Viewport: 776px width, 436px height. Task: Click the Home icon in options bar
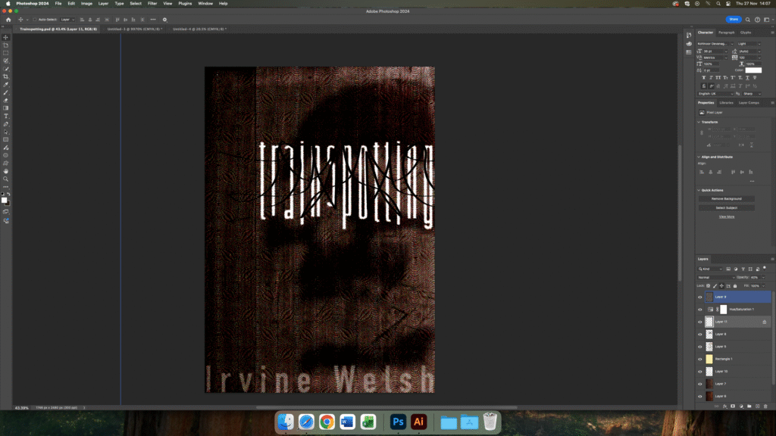point(8,19)
